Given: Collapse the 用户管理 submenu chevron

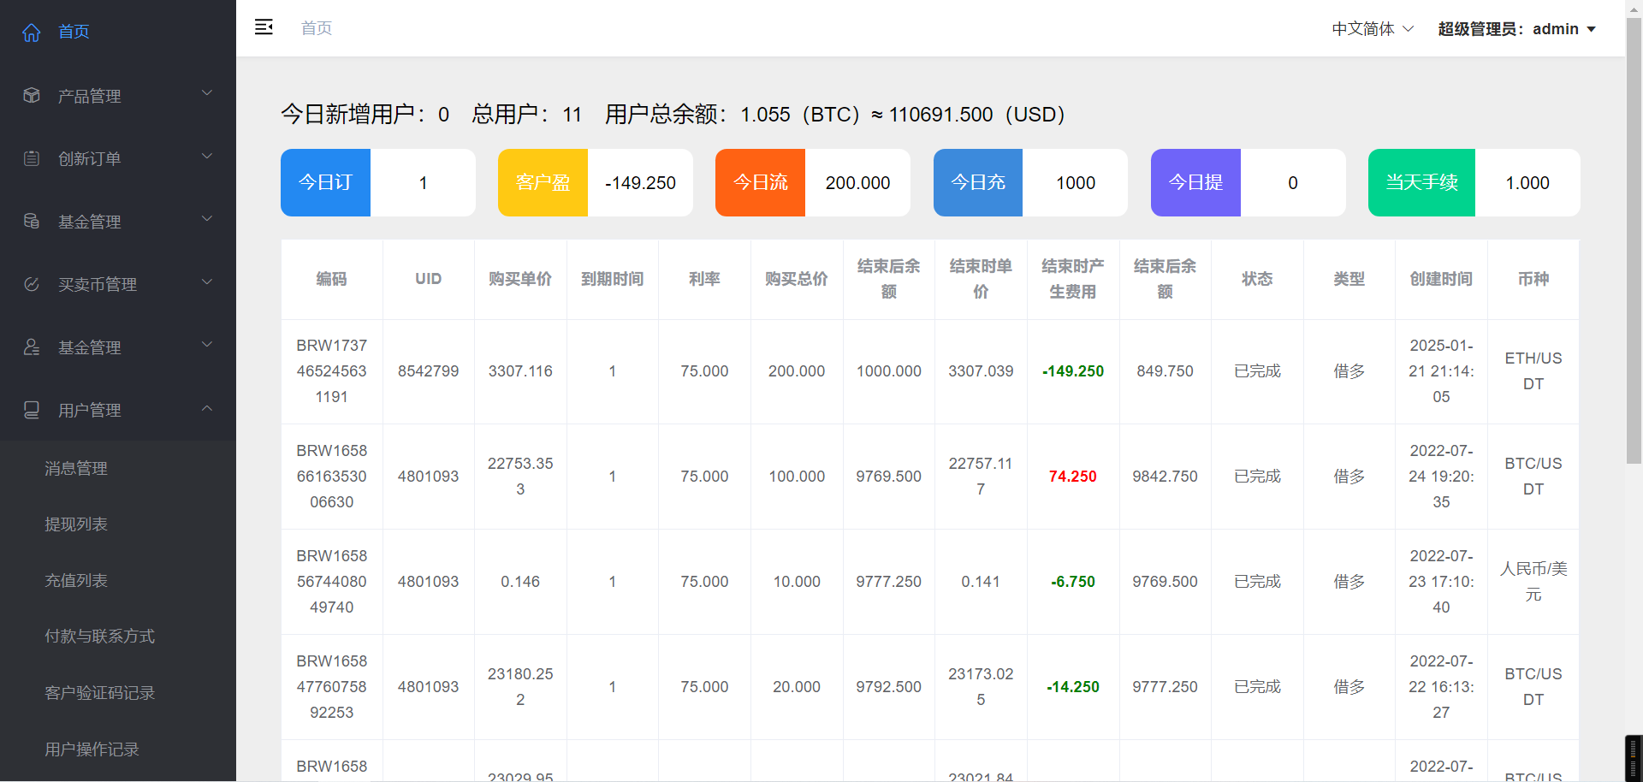Looking at the screenshot, I should (206, 408).
